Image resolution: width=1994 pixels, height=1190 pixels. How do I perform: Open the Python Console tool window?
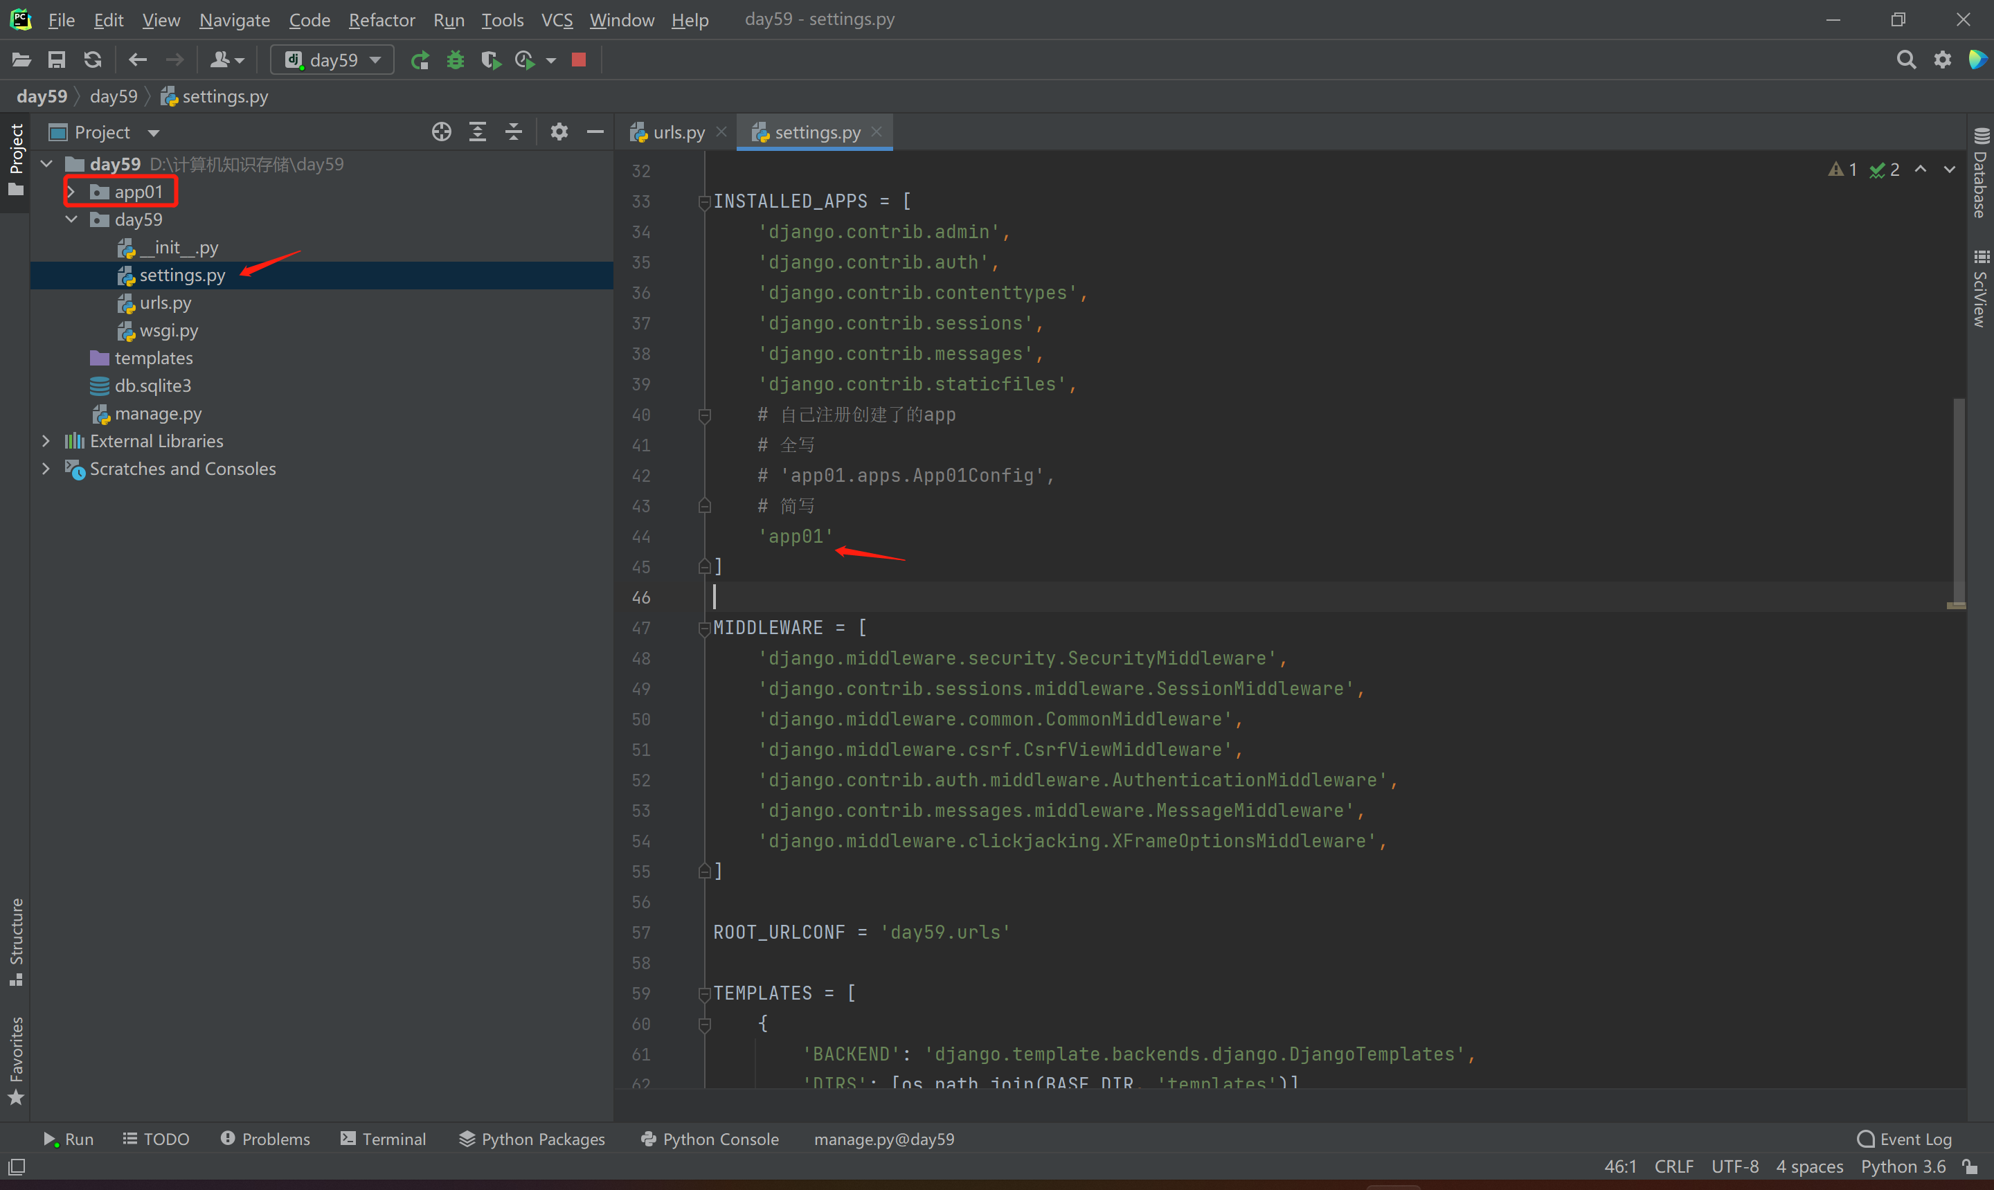(710, 1139)
